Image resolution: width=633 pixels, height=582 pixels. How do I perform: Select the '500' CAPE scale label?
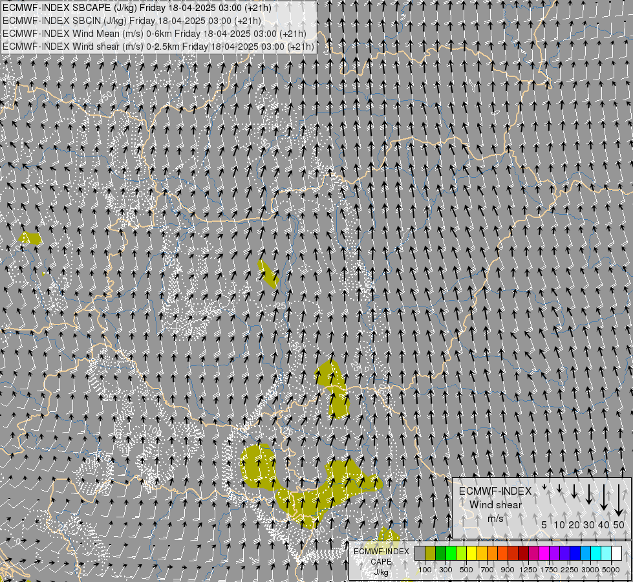pyautogui.click(x=466, y=570)
